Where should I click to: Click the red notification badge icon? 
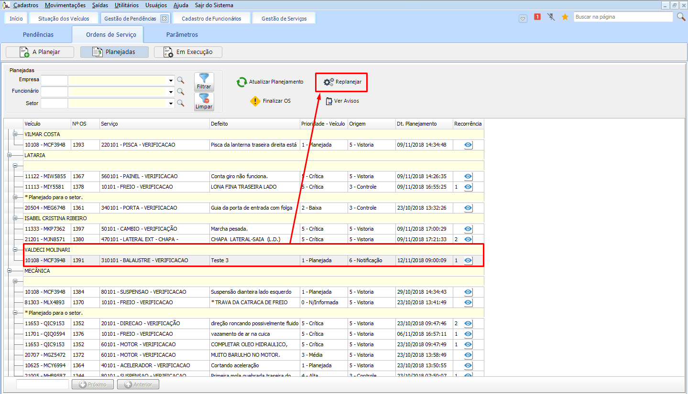click(537, 17)
